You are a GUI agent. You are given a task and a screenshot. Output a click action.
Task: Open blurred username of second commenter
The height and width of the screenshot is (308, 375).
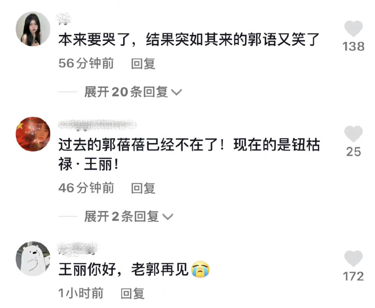point(97,125)
